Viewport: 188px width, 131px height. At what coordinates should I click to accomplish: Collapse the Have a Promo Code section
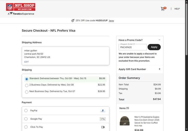(160, 40)
